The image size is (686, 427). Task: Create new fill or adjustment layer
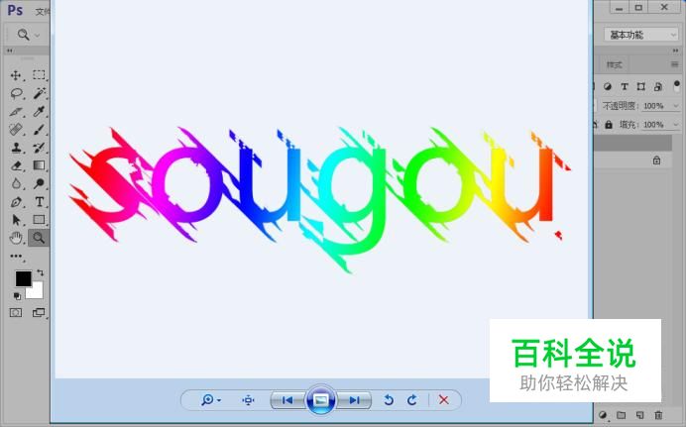point(603,415)
